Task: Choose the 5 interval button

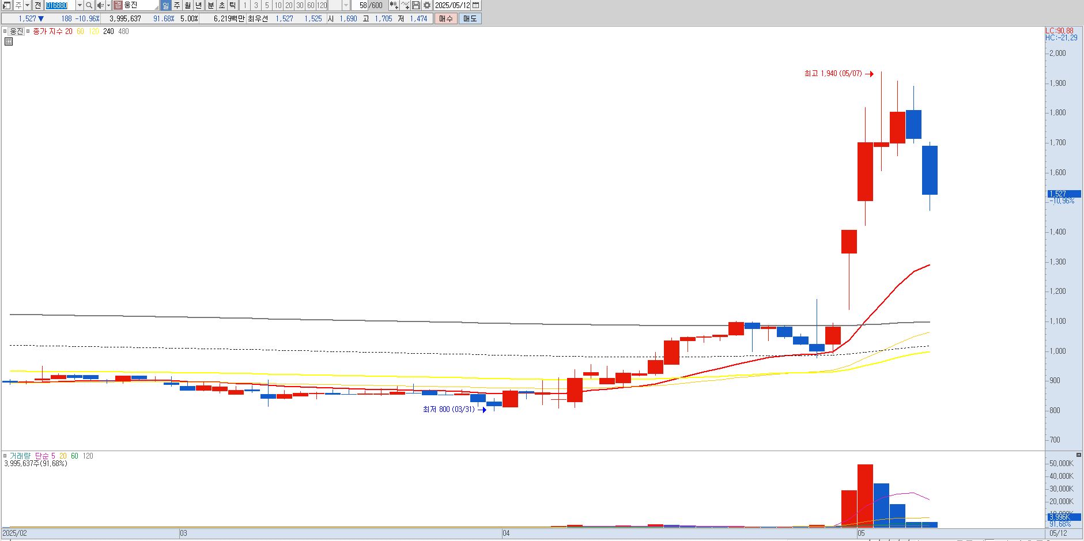Action: [x=267, y=5]
